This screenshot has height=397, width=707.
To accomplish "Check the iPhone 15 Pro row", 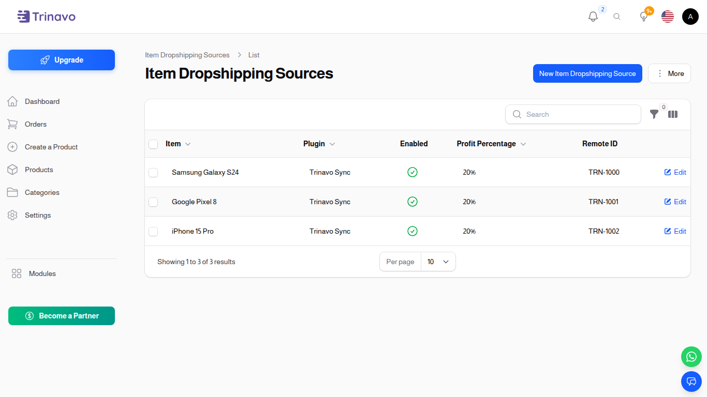I will [153, 231].
